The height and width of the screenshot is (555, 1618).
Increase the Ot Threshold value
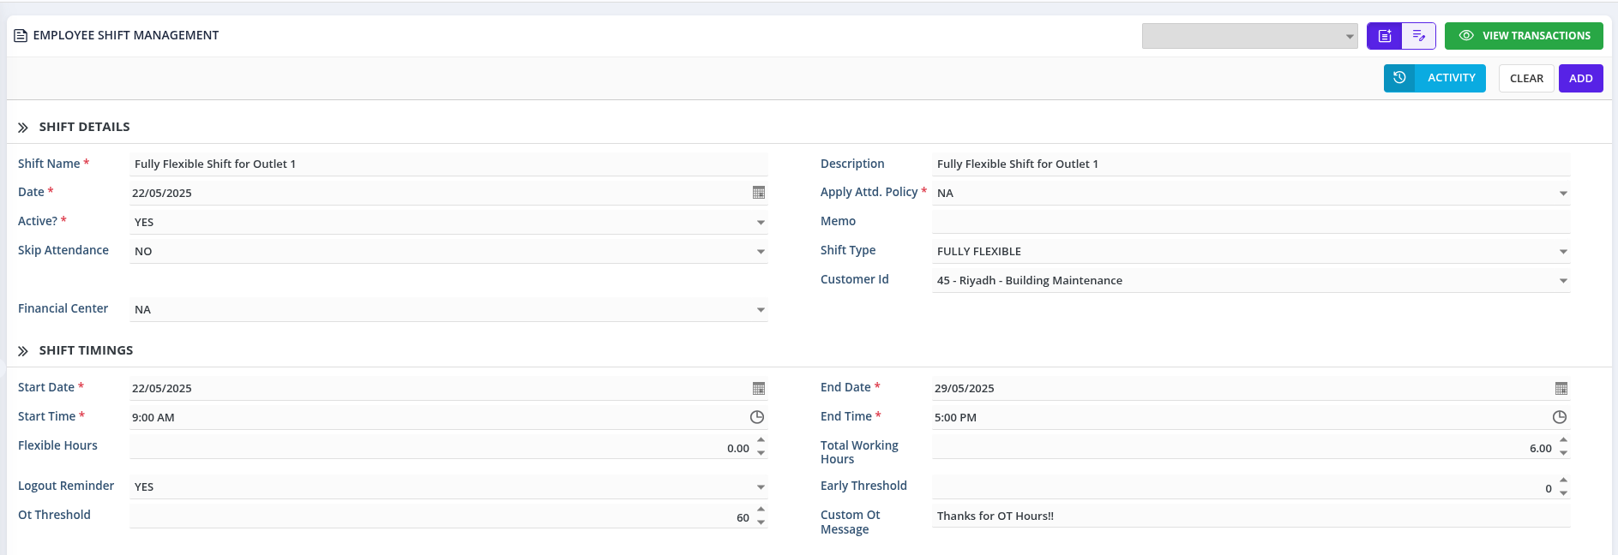pos(761,510)
